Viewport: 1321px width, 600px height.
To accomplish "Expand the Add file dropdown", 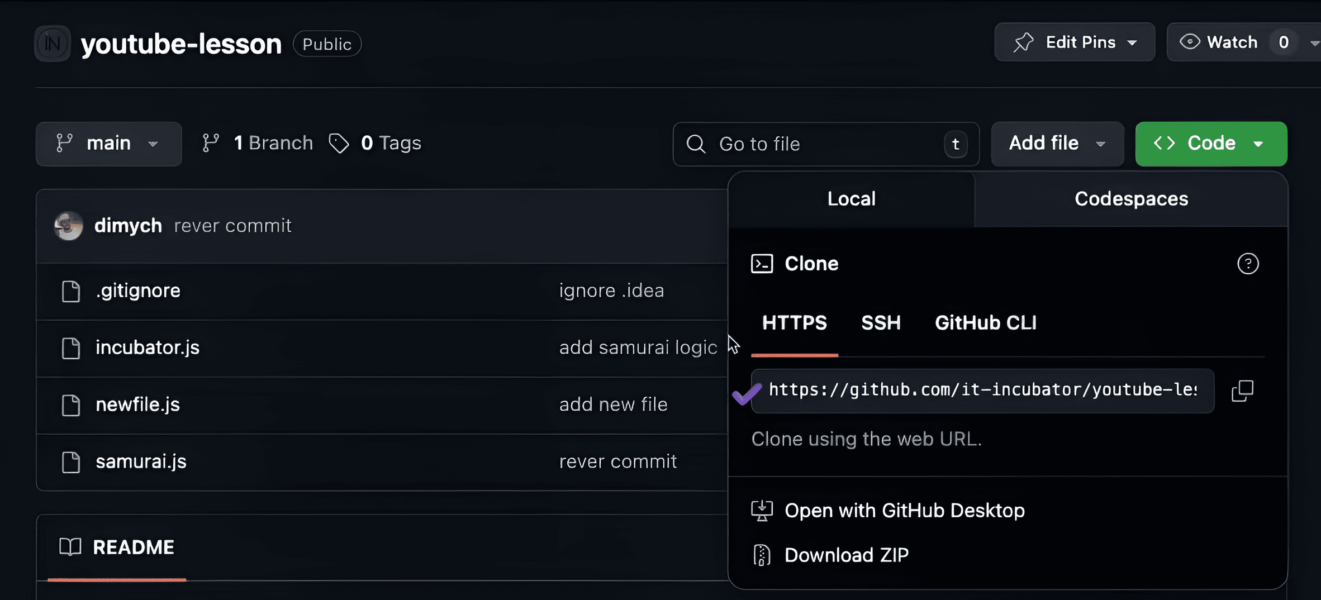I will 1057,144.
